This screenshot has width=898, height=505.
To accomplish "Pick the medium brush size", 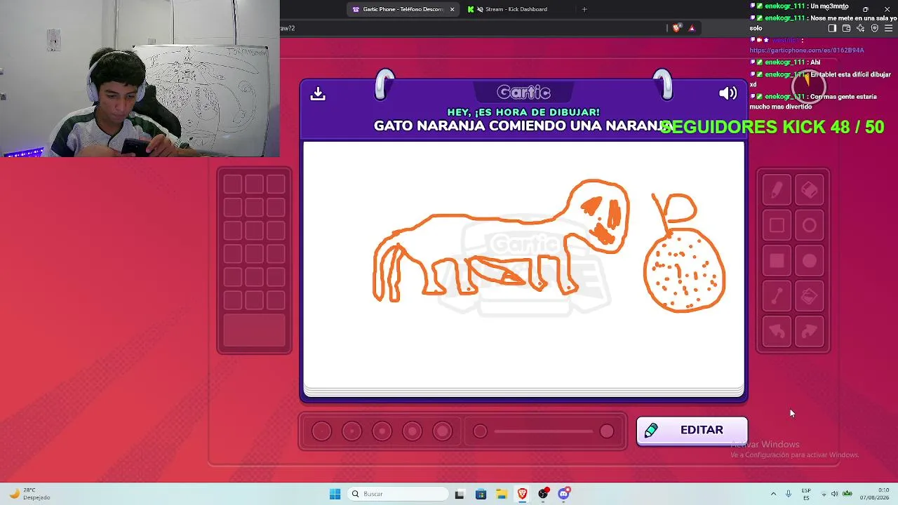I will (x=382, y=431).
